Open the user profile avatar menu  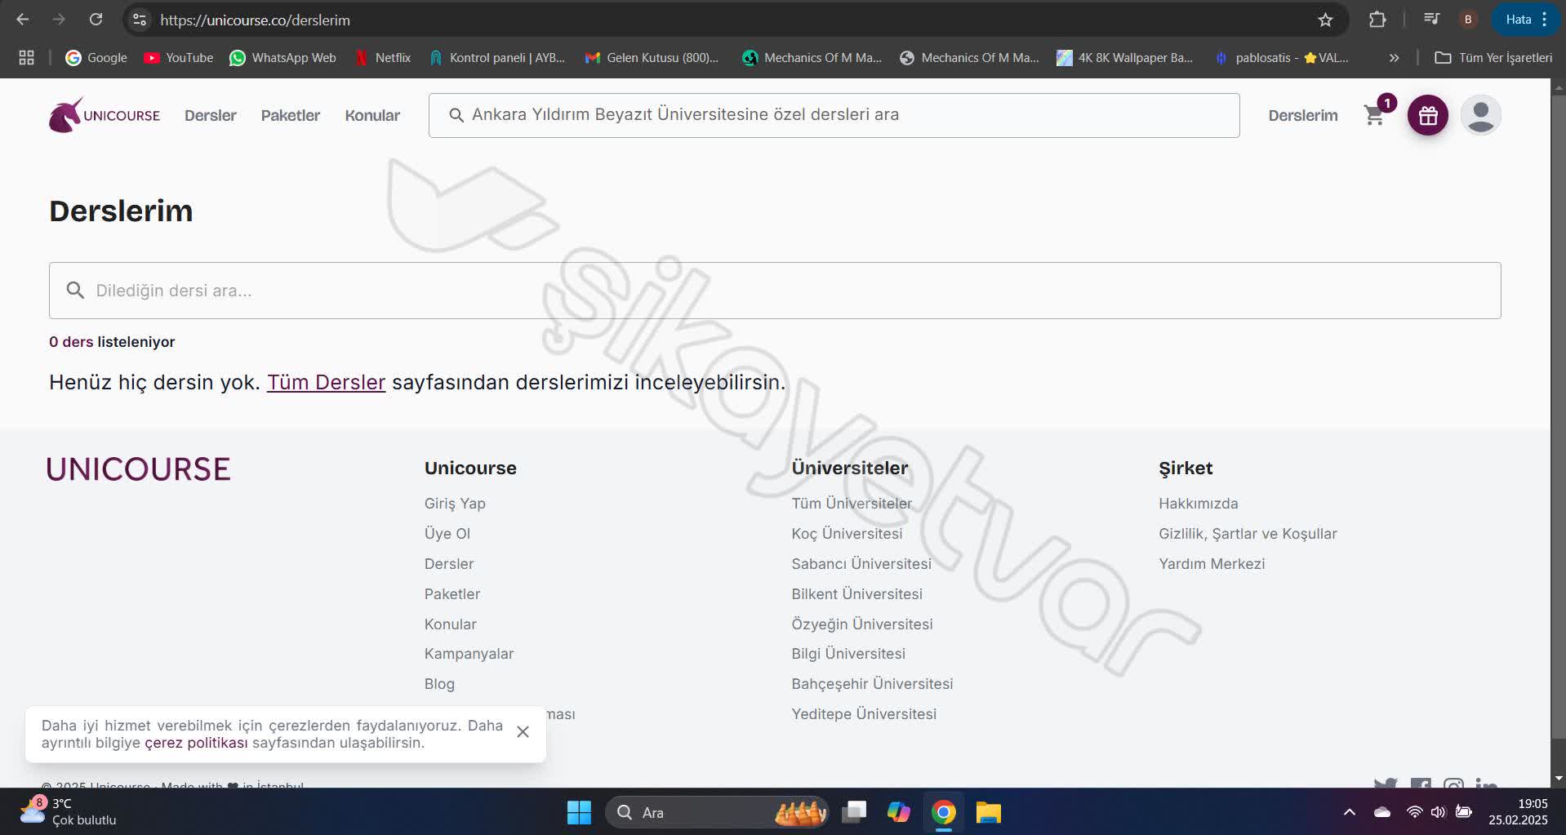pos(1480,114)
